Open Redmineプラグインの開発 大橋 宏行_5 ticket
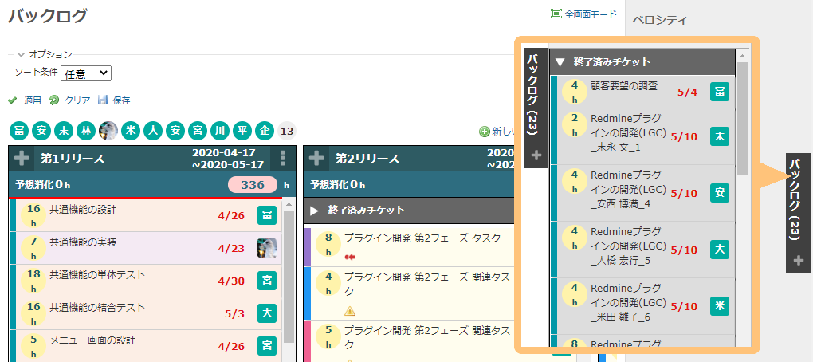The height and width of the screenshot is (362, 813). (x=628, y=246)
